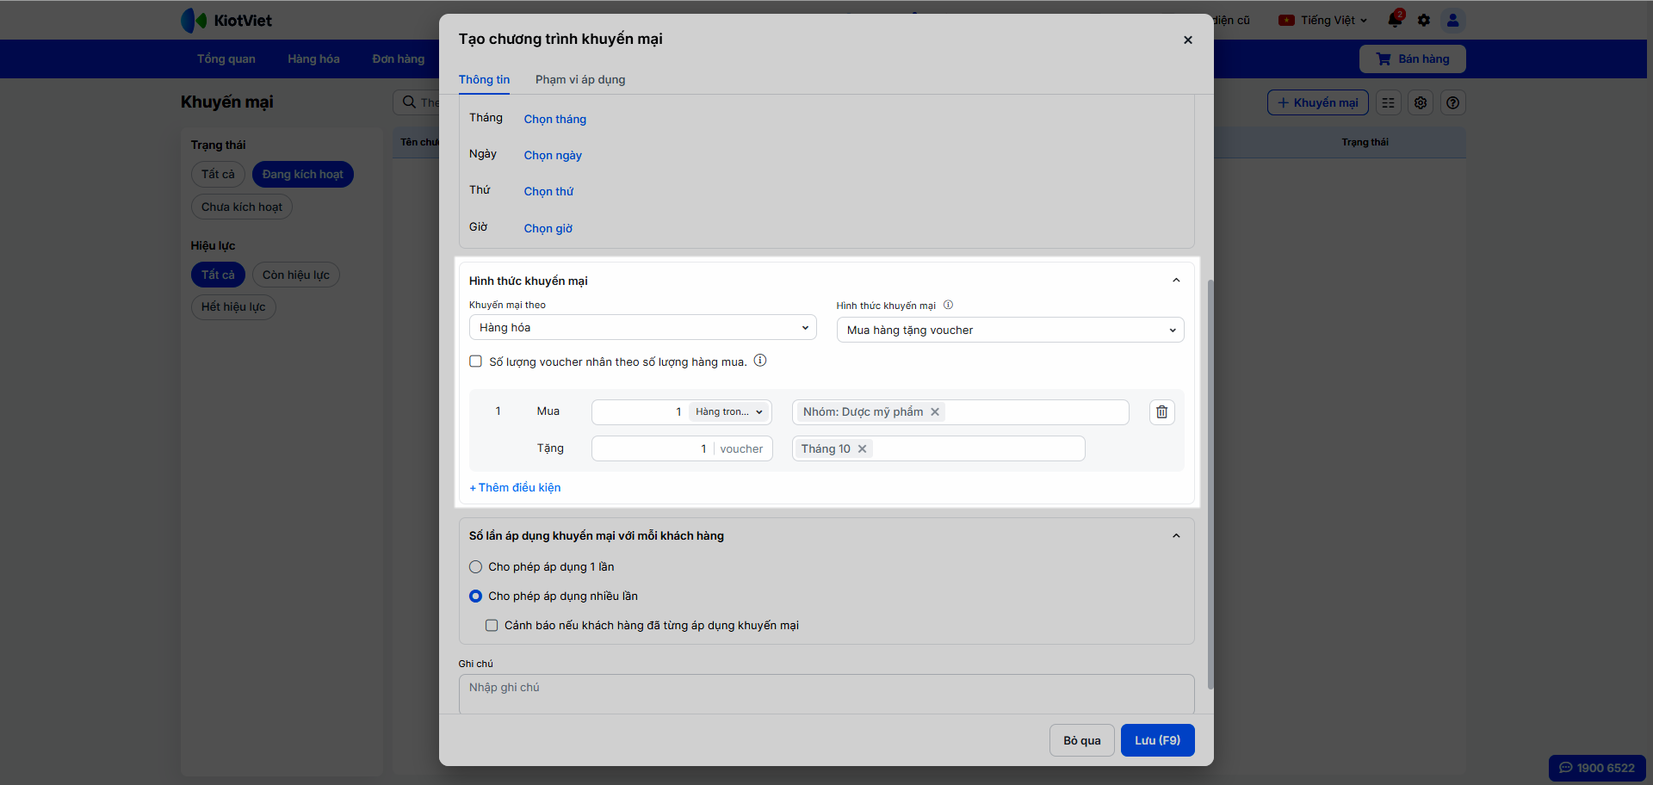1653x785 pixels.
Task: Click info icon next to 'Hình thức khuyến mại' label
Action: [948, 306]
